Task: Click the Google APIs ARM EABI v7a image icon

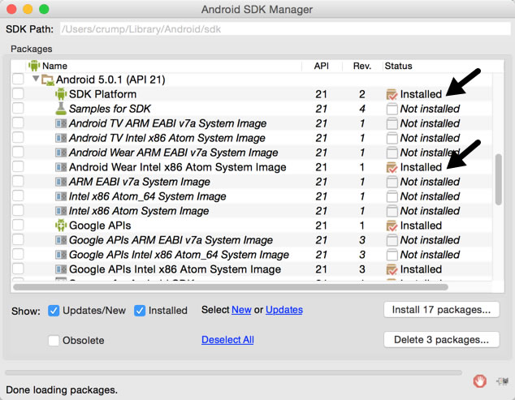Action: tap(61, 240)
